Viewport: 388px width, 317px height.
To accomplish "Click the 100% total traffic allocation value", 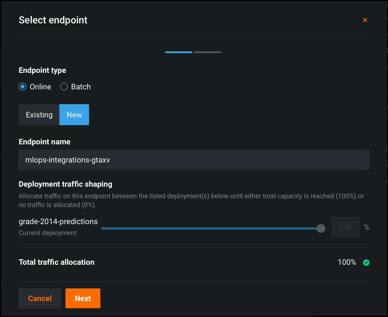I will (347, 262).
